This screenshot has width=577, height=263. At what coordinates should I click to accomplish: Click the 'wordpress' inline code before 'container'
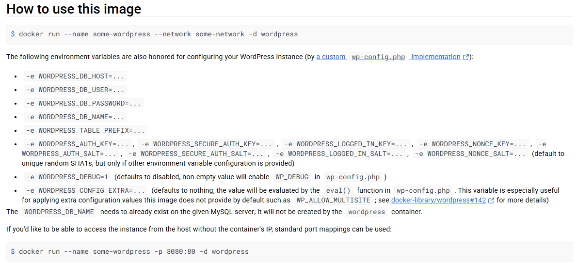pos(367,212)
